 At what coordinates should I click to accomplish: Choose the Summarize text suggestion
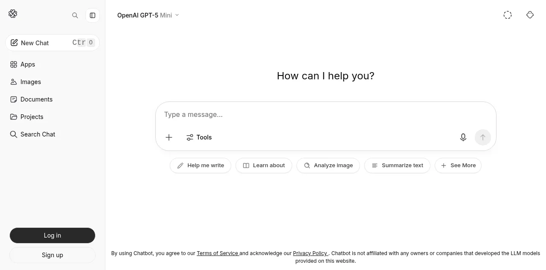point(397,165)
